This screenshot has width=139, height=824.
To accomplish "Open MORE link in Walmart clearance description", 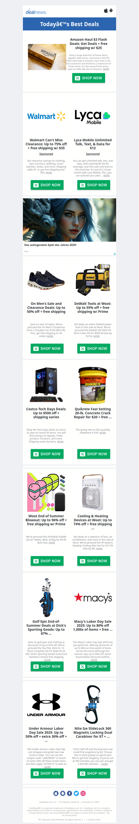I will point(49,173).
